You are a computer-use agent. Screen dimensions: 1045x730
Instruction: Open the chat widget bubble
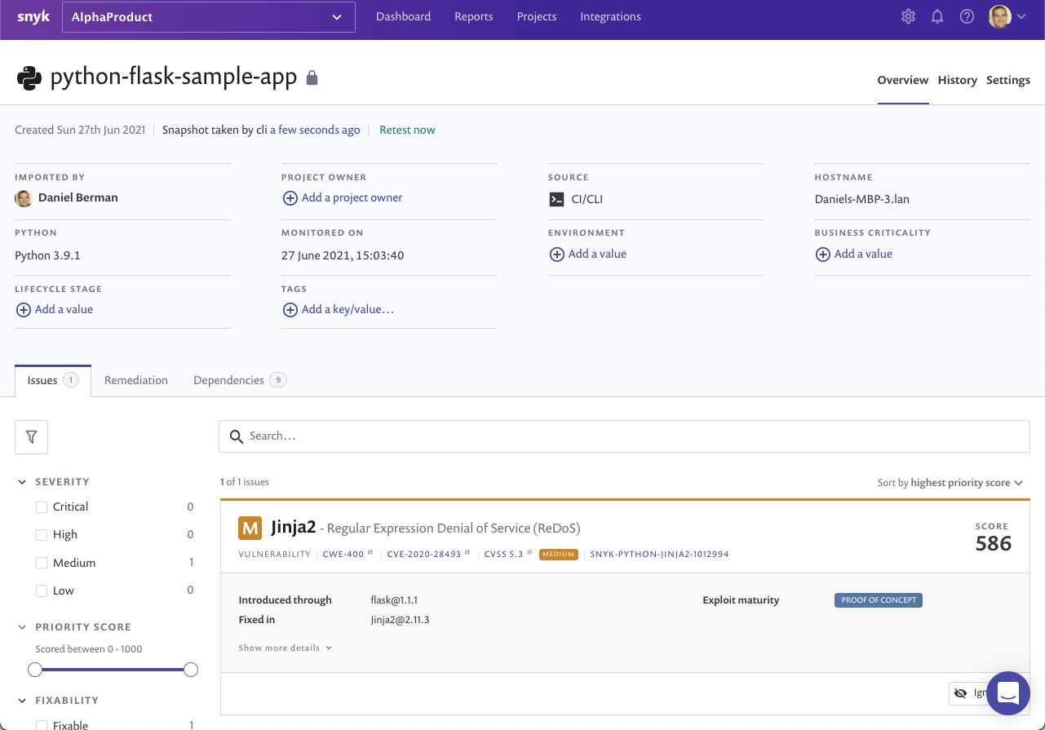1008,693
